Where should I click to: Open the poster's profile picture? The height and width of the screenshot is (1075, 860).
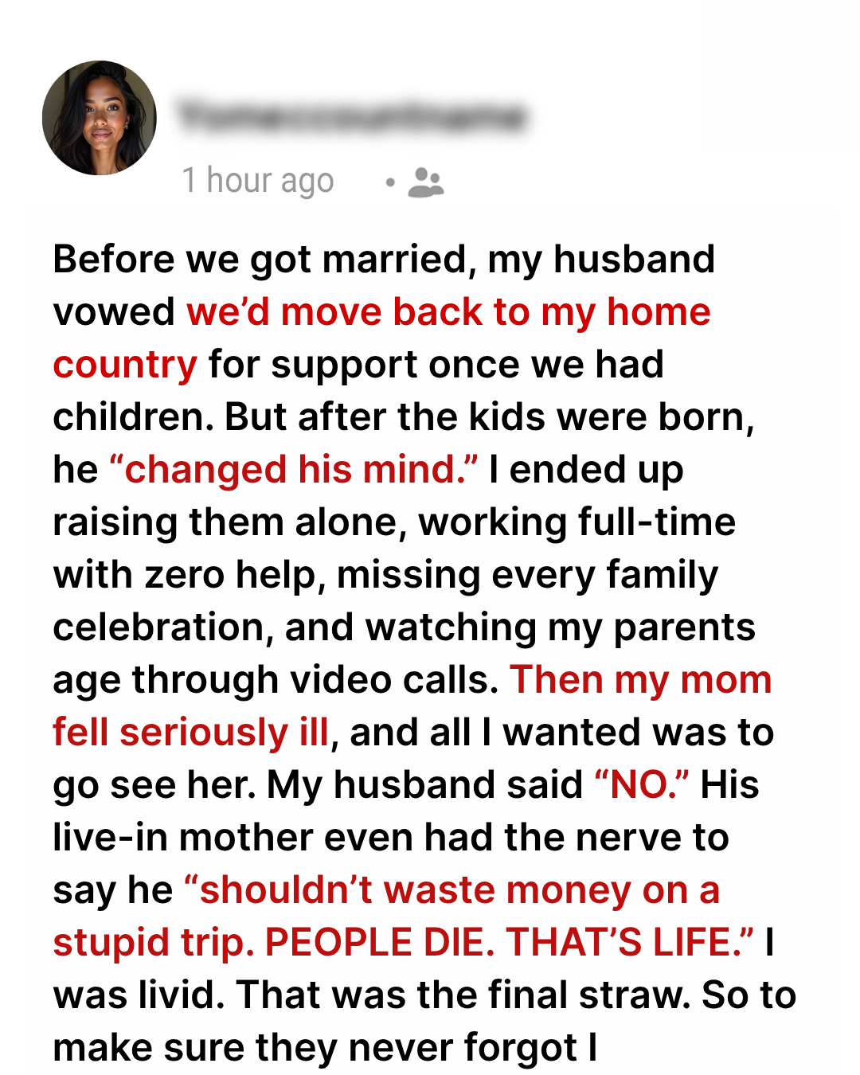(x=100, y=118)
